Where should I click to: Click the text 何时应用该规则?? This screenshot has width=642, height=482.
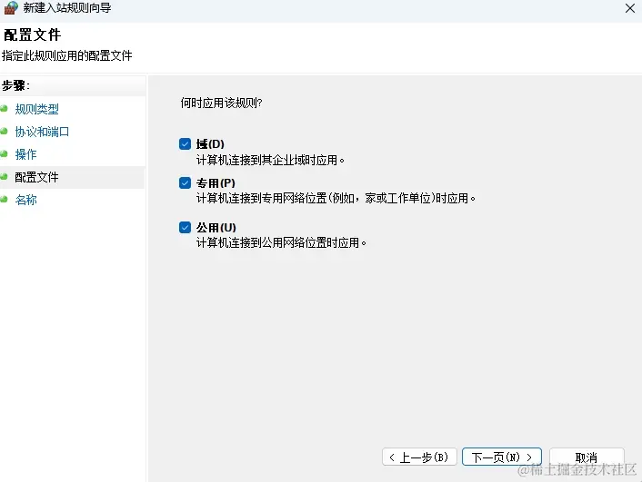tap(221, 103)
